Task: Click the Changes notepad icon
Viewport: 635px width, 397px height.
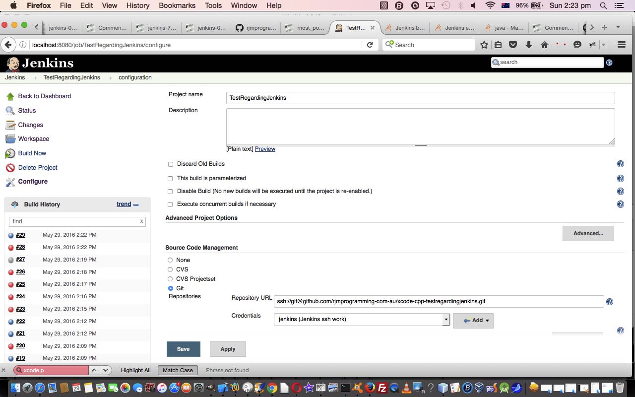Action: click(10, 125)
